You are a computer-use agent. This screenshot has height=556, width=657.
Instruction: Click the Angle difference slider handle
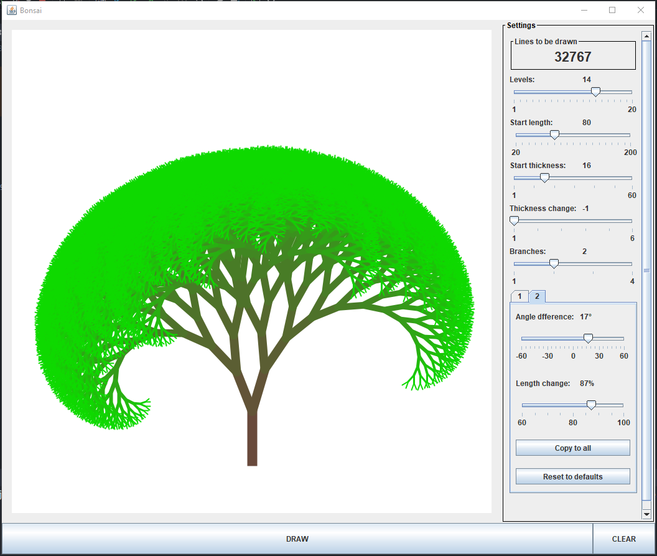point(589,338)
